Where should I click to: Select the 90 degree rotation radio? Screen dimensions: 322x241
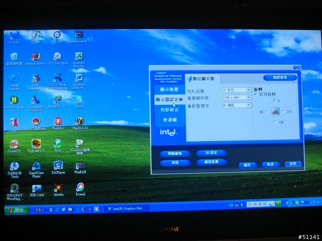[x=267, y=111]
